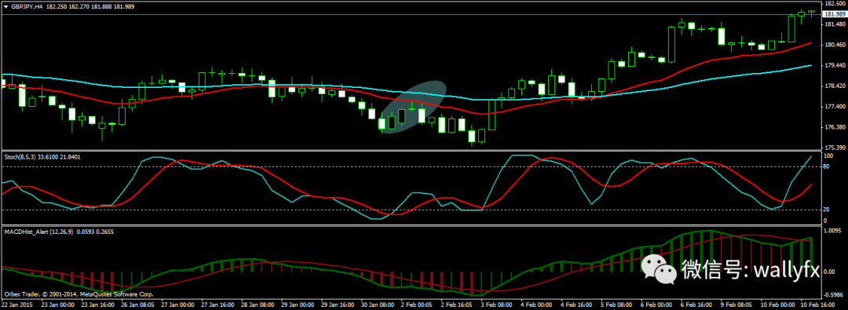
Task: Click the 177.400 price scale label
Action: pyautogui.click(x=835, y=107)
